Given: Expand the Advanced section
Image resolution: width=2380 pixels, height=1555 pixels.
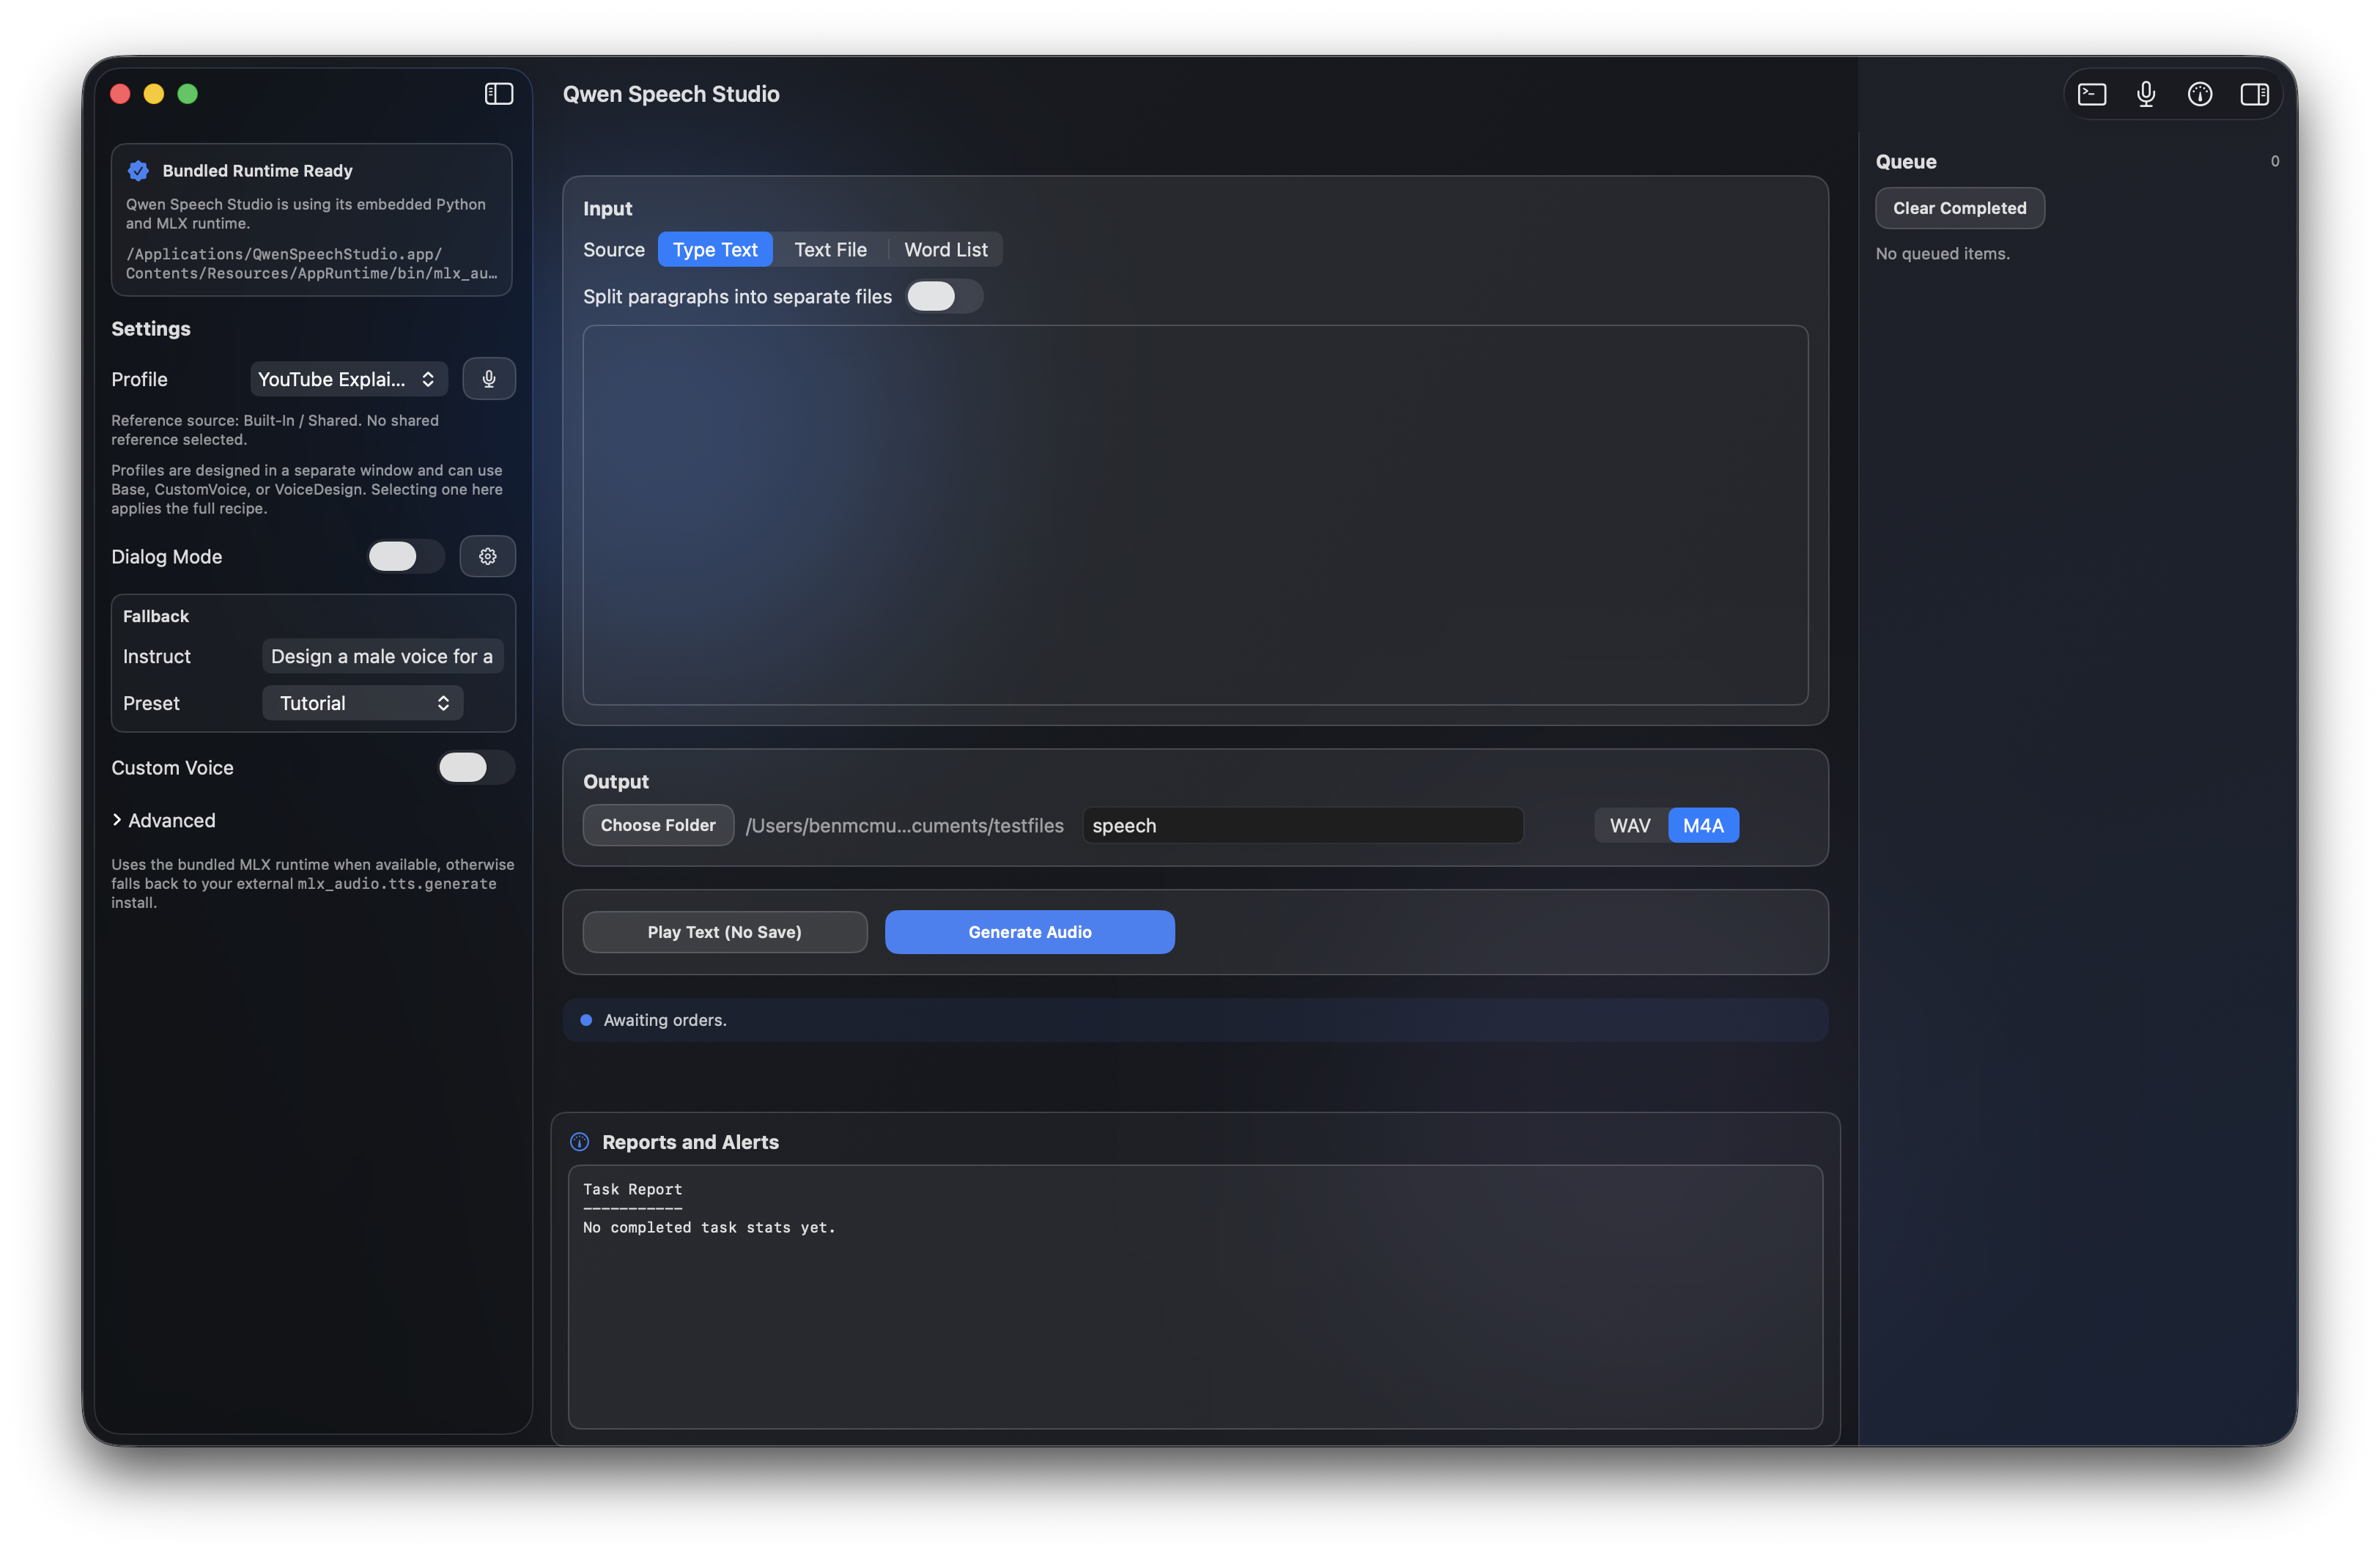Looking at the screenshot, I should click(164, 820).
